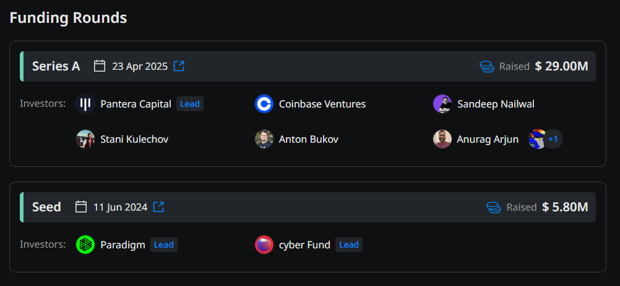Click the Series A raised coins icon
Screen dimensions: 620x286
pyautogui.click(x=487, y=66)
